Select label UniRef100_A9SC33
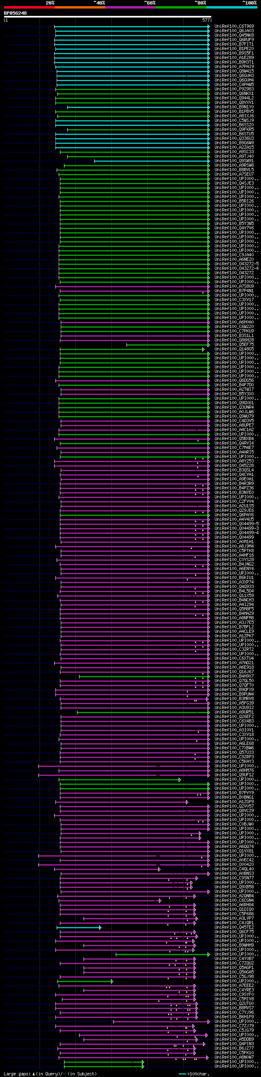261x1077 pixels. click(x=234, y=152)
